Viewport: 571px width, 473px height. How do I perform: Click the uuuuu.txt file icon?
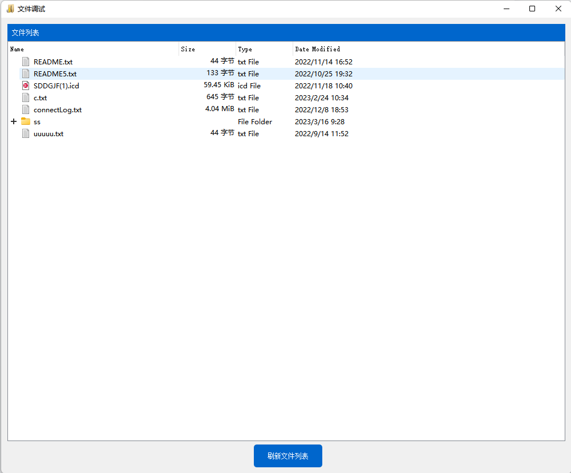(26, 134)
